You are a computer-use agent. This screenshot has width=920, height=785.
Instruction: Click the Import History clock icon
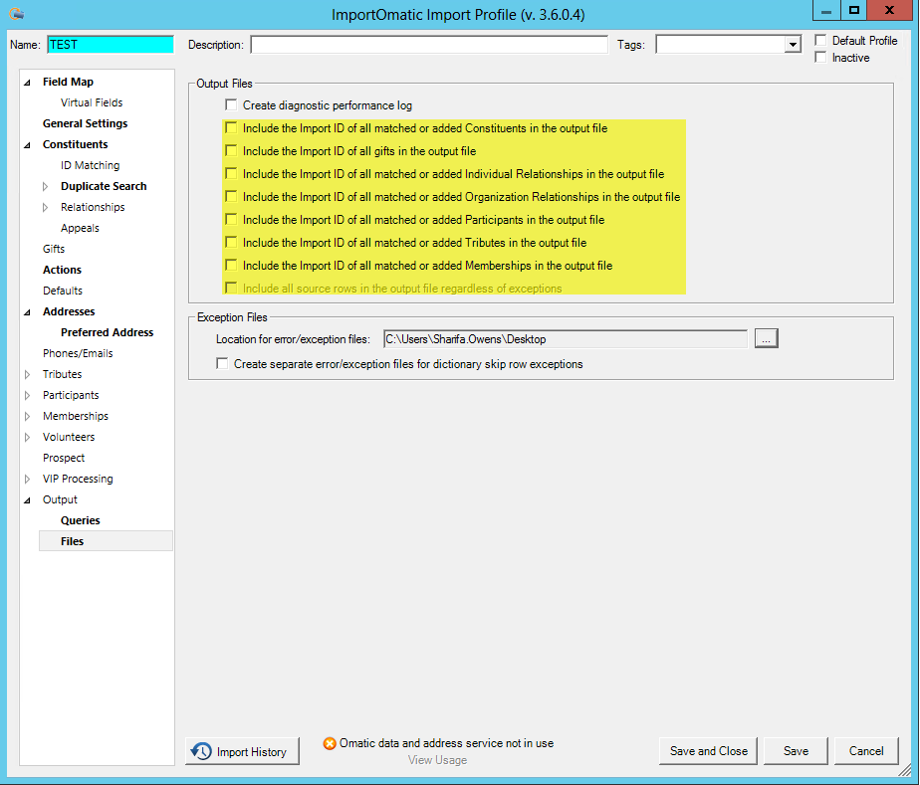point(201,751)
